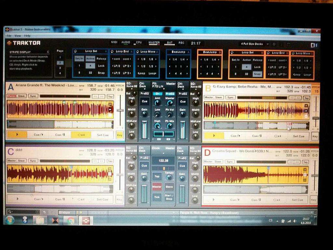The image size is (333, 250).
Task: Click the Tap button in Clock panel
Action: point(157,176)
